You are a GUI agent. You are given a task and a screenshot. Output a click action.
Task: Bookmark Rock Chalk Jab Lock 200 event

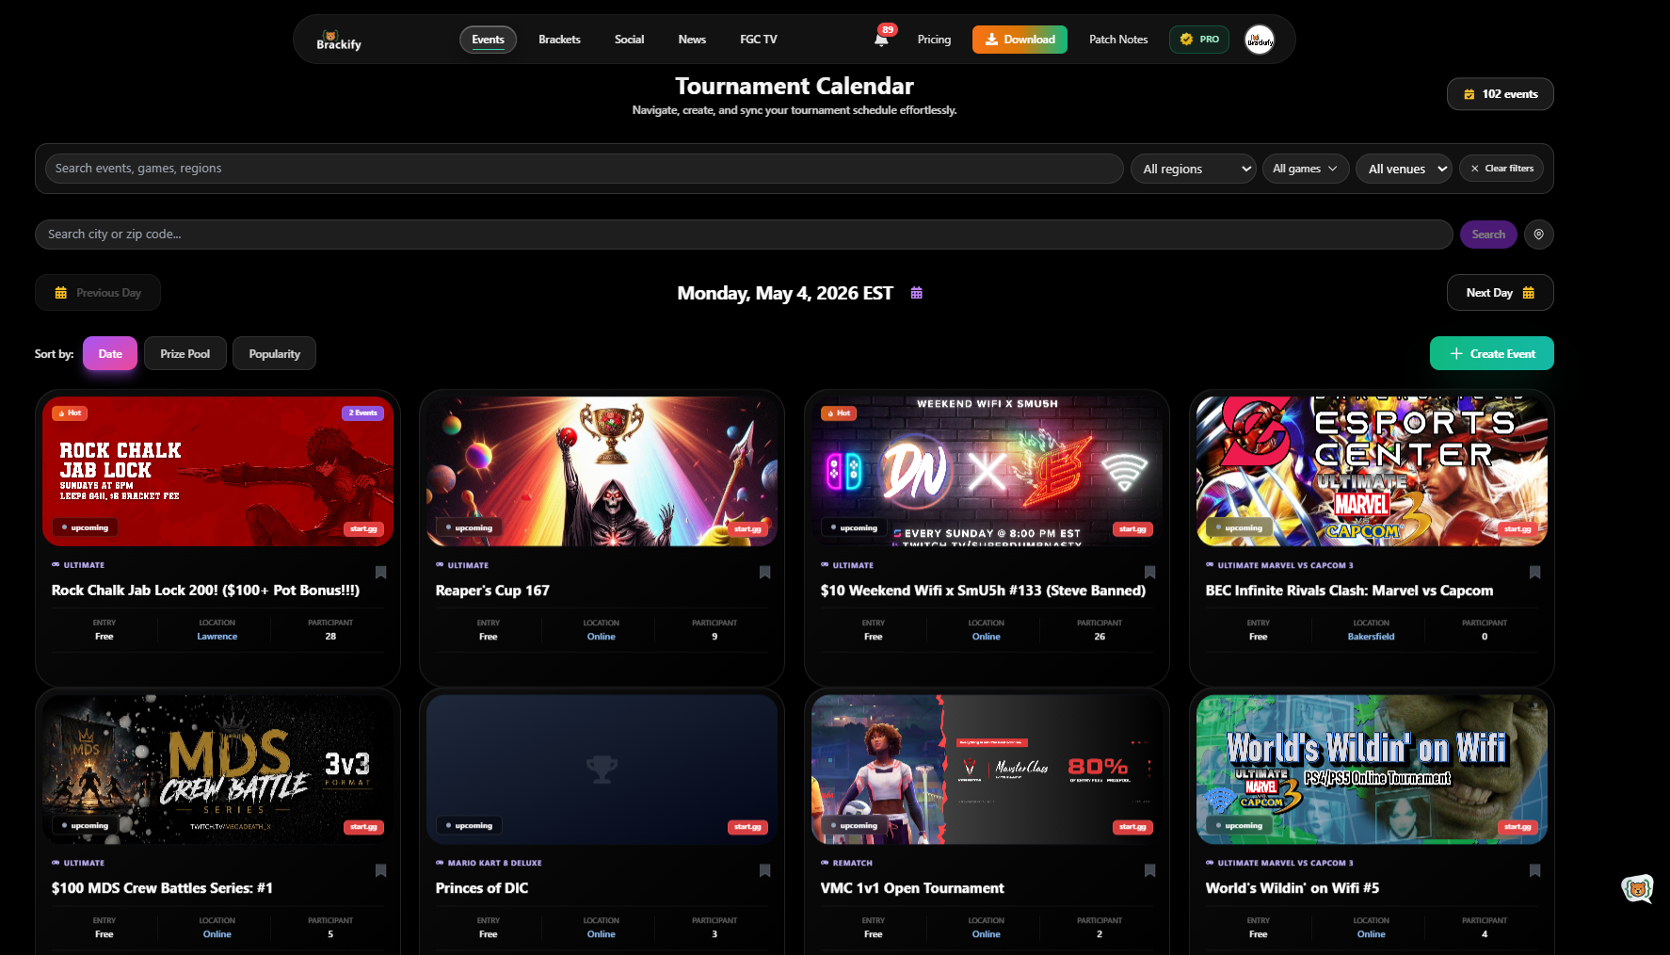(380, 573)
